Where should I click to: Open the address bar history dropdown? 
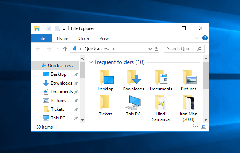pos(150,49)
